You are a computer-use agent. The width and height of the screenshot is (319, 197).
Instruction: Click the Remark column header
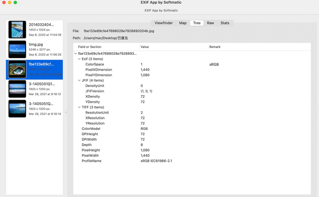click(215, 47)
